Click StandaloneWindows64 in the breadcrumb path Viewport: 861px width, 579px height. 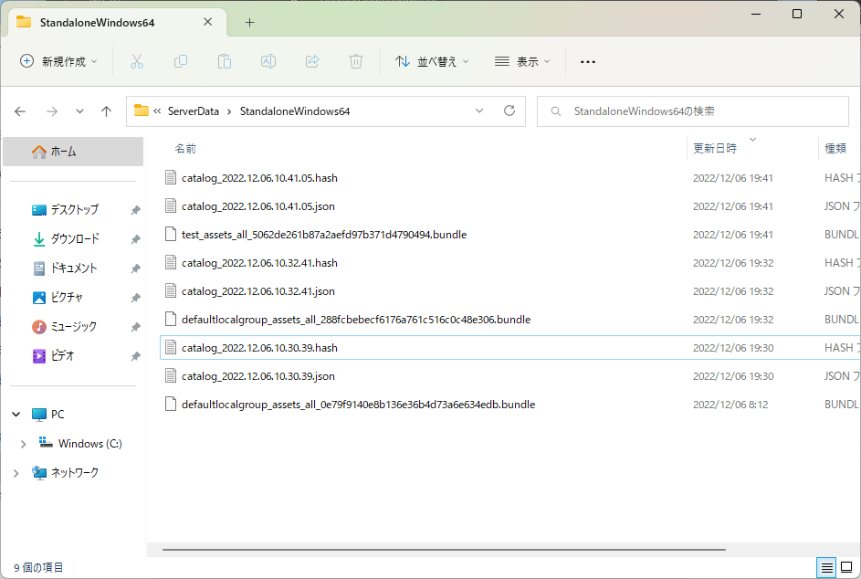coord(295,111)
